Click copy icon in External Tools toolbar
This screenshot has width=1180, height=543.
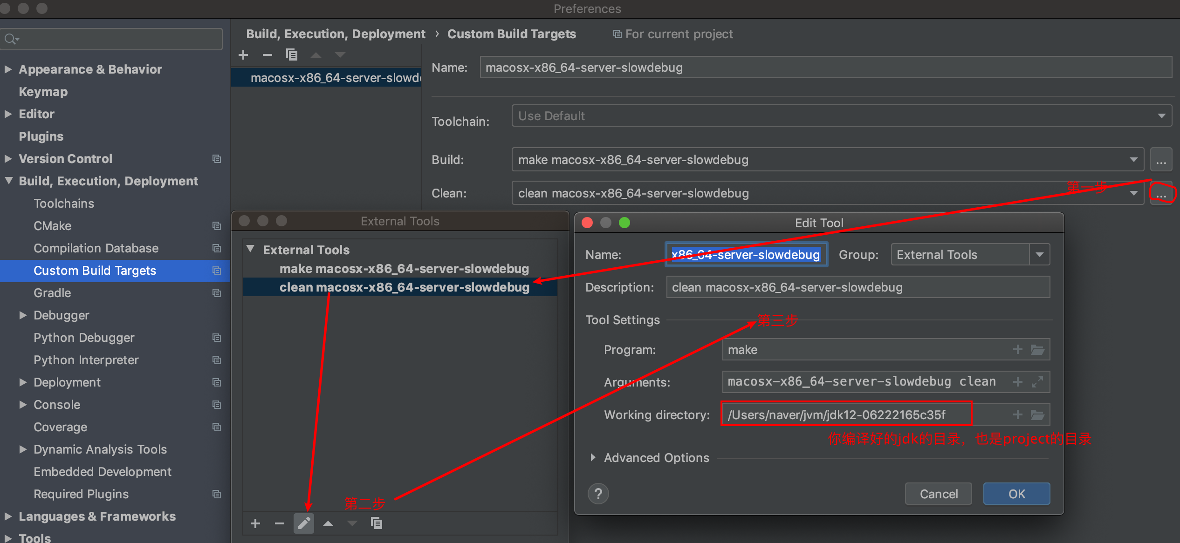(376, 523)
